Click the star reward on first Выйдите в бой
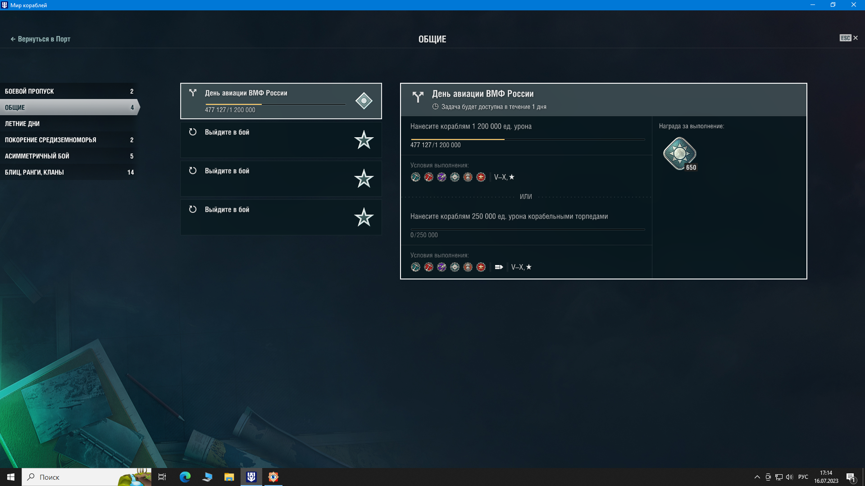865x486 pixels. click(364, 140)
